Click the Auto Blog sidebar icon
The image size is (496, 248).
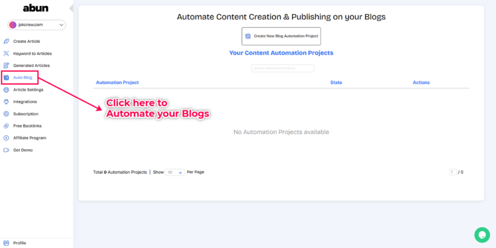6,77
